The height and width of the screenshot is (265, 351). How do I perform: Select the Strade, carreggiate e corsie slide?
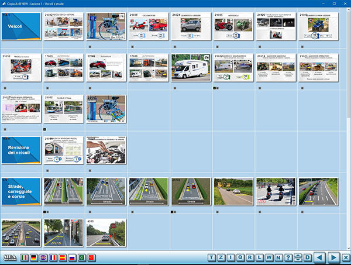[21, 191]
